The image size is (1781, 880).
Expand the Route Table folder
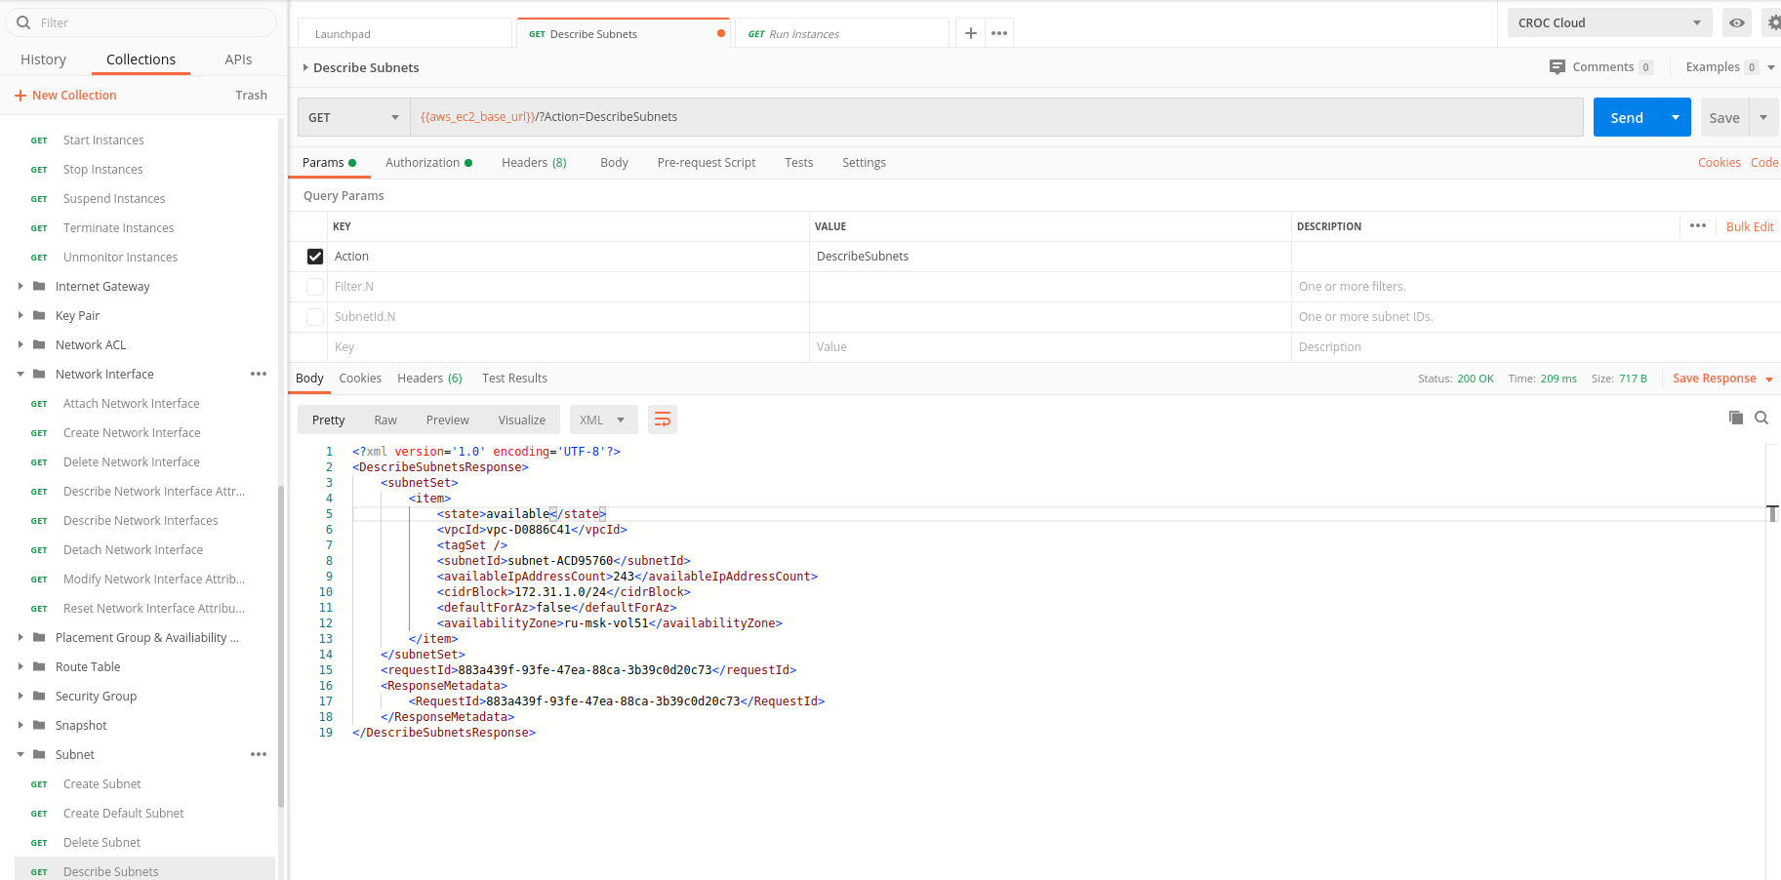click(20, 666)
